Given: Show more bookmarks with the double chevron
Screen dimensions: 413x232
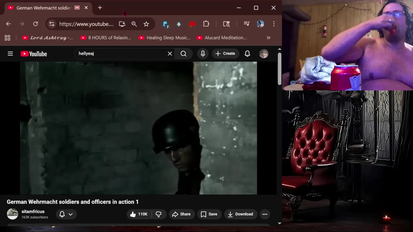Looking at the screenshot, I should click(268, 38).
